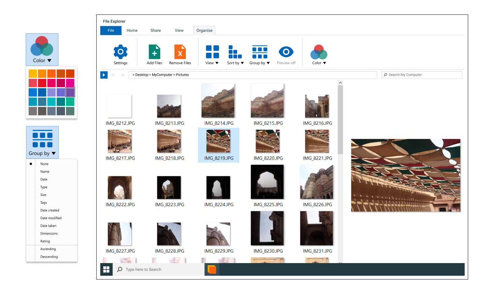Pick the selected purple color swatch
The height and width of the screenshot is (295, 485).
70,92
